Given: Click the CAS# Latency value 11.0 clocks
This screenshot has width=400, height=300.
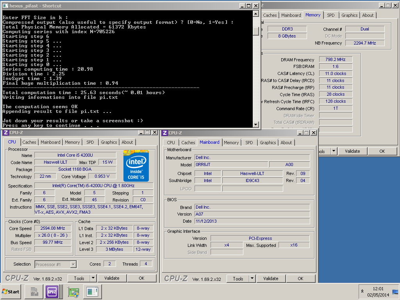Looking at the screenshot, I should coord(336,73).
